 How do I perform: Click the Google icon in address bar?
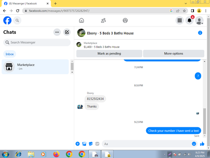pos(171,11)
